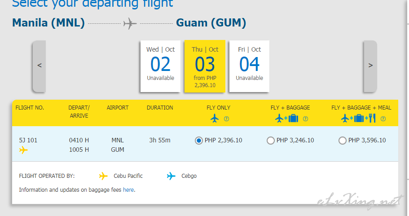The width and height of the screenshot is (409, 216).
Task: Click the yellow plane icon under 5J 101
Action: pyautogui.click(x=23, y=150)
